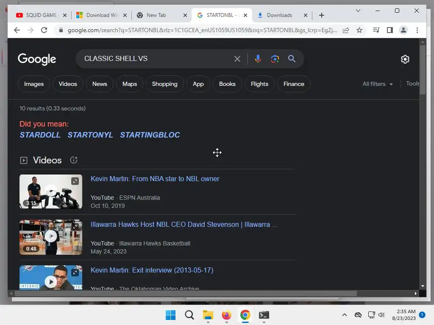Reload the current page

[x=44, y=30]
